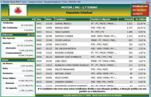Sort by the Núm. column header

point(50,19)
